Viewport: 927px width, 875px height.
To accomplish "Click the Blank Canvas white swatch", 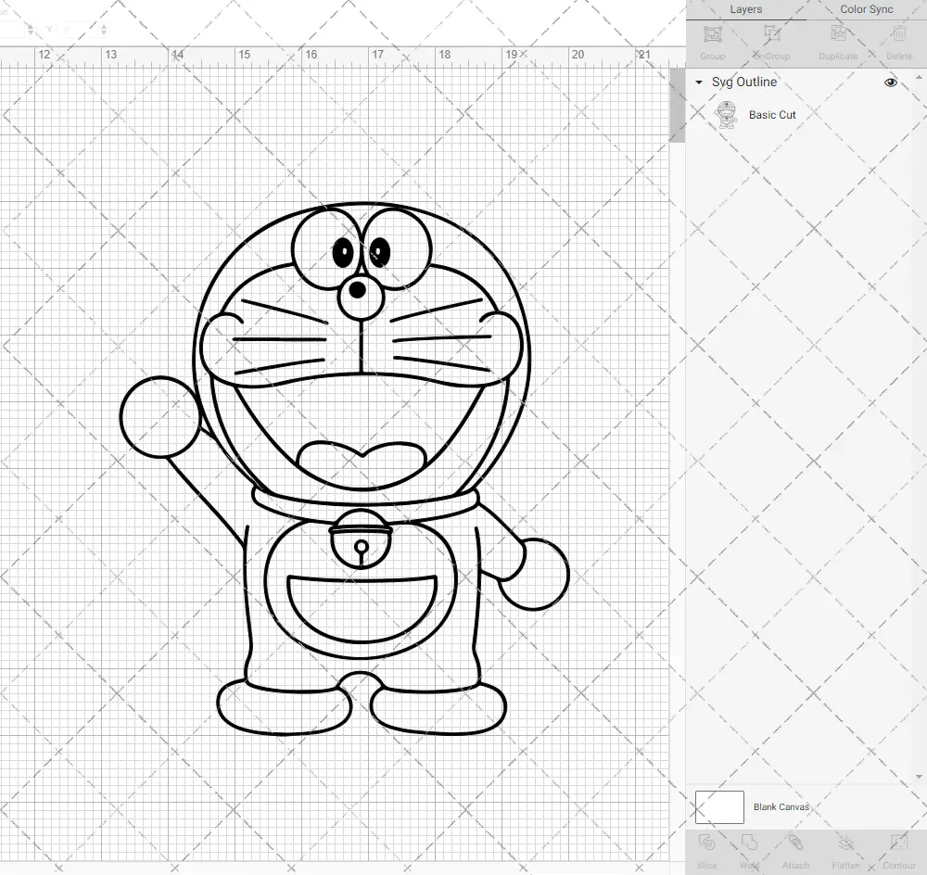I will [x=719, y=807].
